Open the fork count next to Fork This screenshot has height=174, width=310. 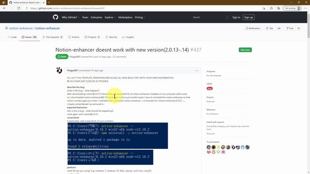point(298,28)
